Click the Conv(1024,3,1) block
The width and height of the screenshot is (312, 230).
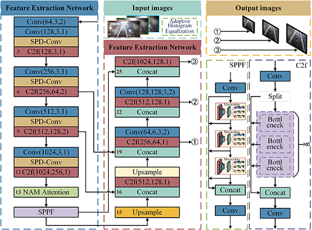point(46,152)
